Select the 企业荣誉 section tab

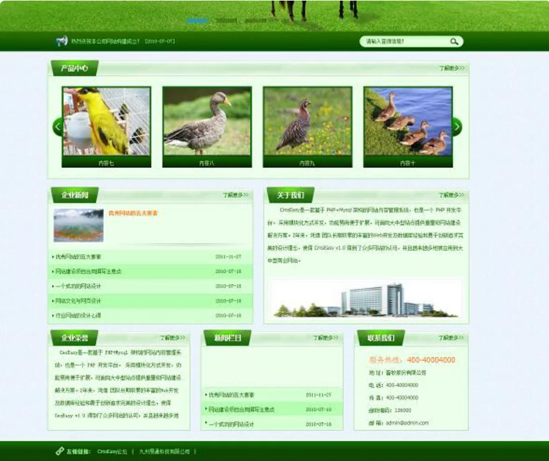tap(74, 338)
